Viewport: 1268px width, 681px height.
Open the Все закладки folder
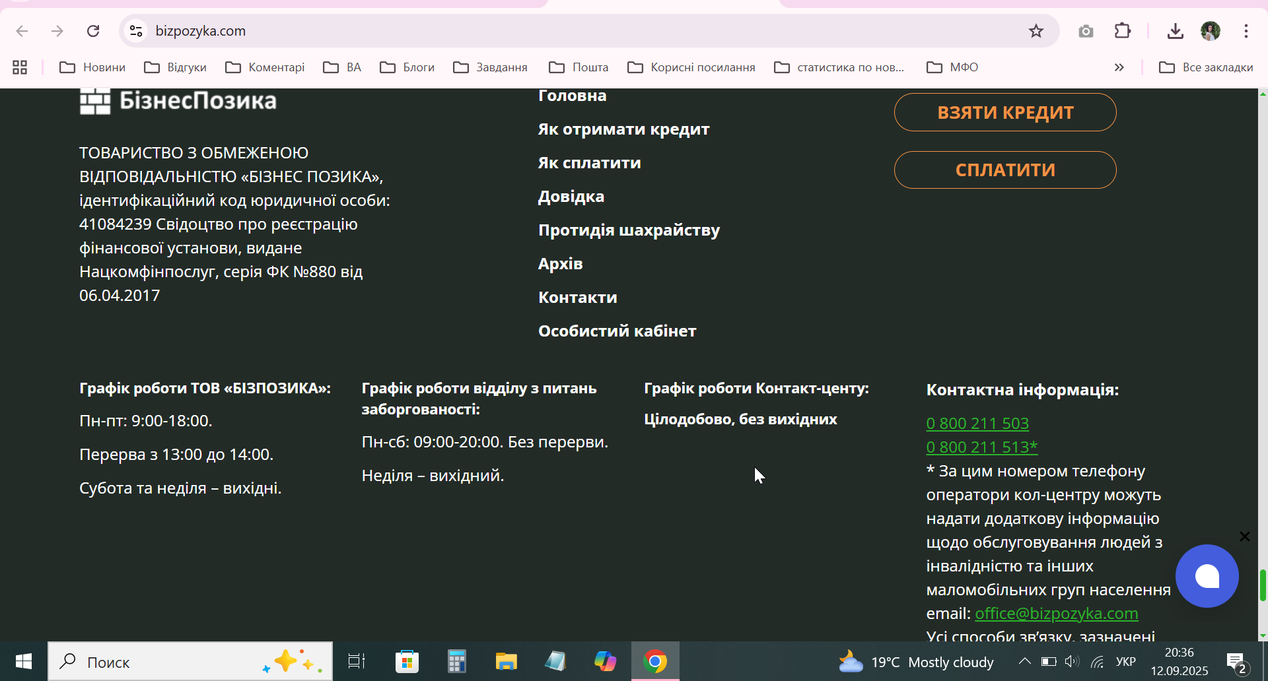(x=1206, y=67)
